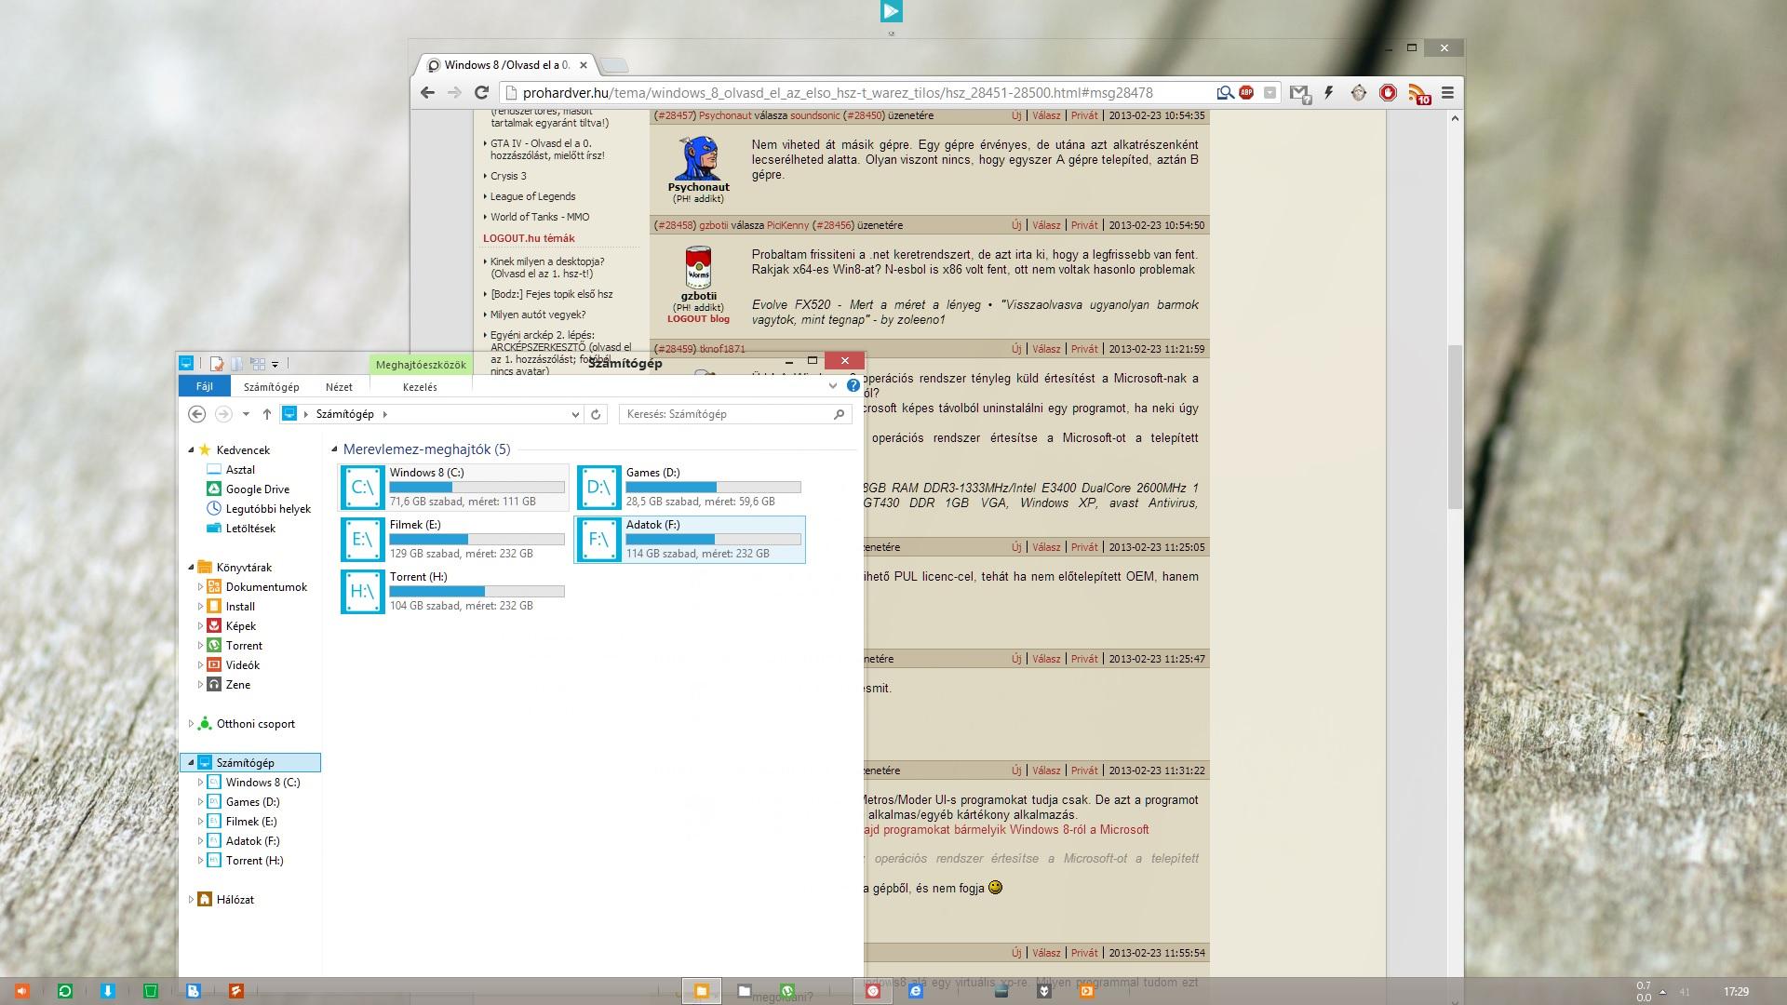Click the lightning bolt extension icon in Chrome
The height and width of the screenshot is (1005, 1787).
tap(1329, 92)
